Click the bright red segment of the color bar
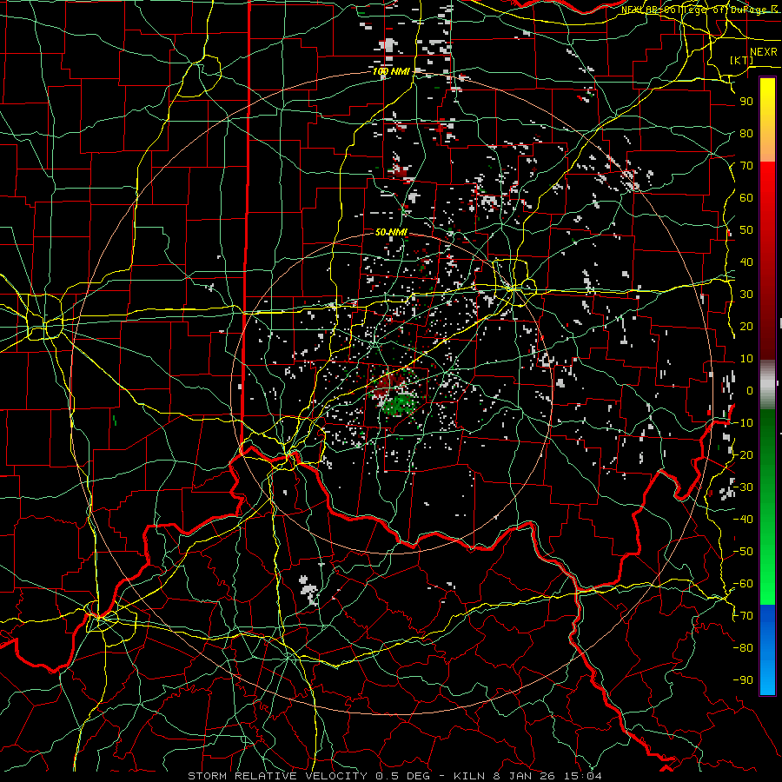This screenshot has width=782, height=782. [x=767, y=182]
